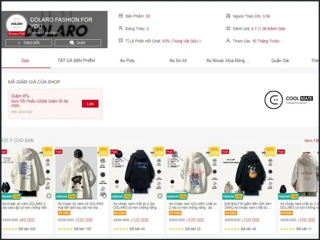Click the Sản Phẩm store icon
Screen dimensions: 320x240
pos(121,16)
